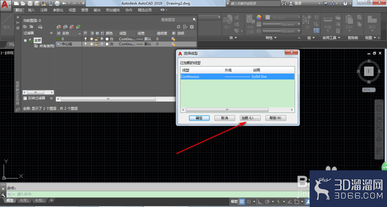The image size is (387, 207).
Task: Switch to the 布局2 layout tab
Action: pos(39,200)
